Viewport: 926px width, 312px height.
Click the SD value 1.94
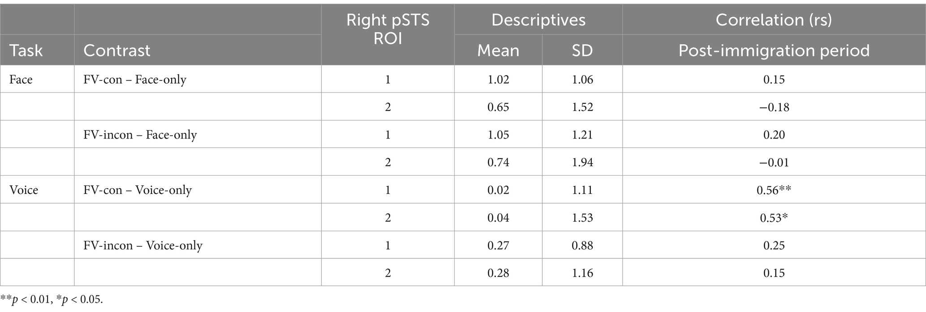[x=582, y=162]
